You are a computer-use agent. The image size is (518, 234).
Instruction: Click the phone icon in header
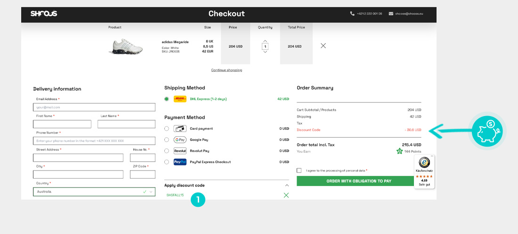coord(352,14)
